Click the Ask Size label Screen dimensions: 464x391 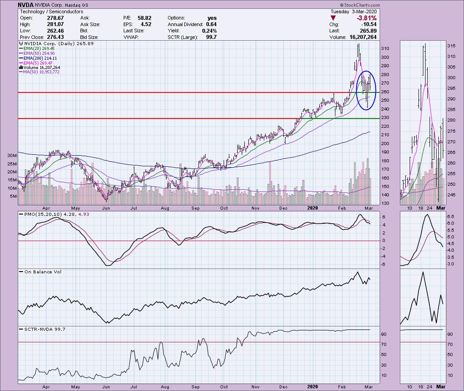tap(90, 24)
